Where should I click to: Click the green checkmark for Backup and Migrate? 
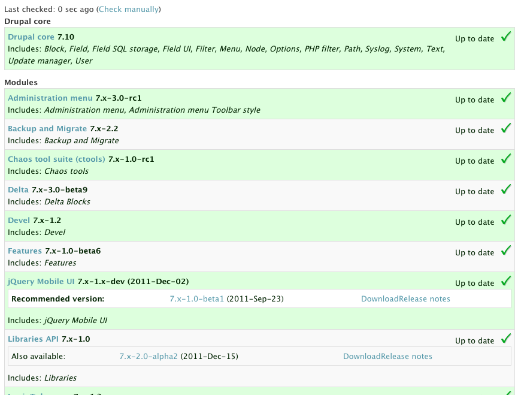506,128
